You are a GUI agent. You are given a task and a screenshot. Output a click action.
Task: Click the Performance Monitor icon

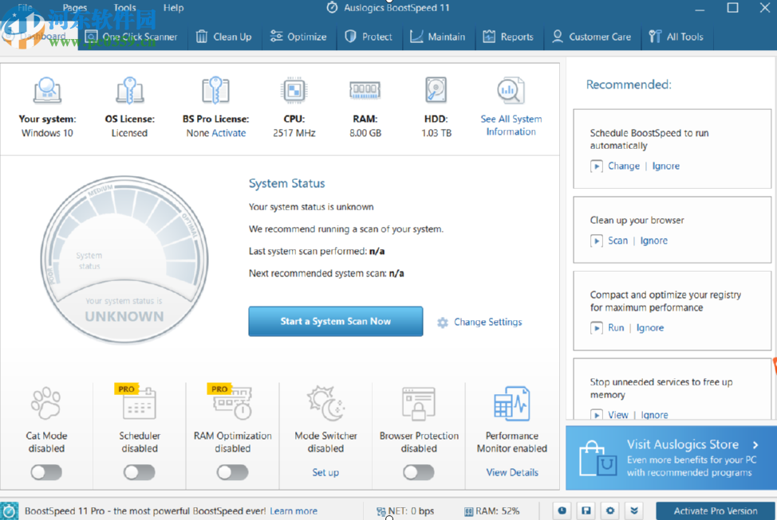[x=511, y=404]
